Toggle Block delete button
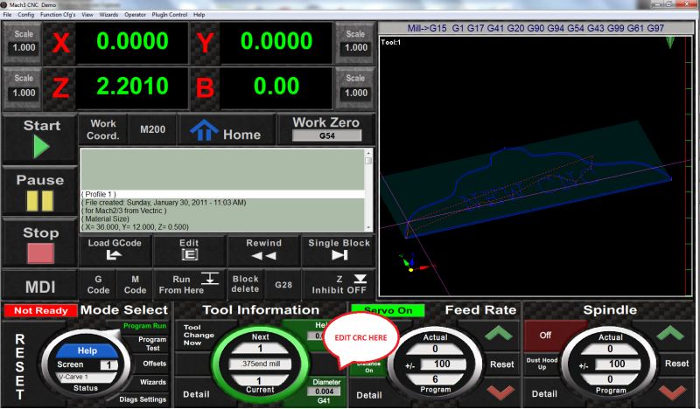The image size is (700, 409). click(245, 284)
